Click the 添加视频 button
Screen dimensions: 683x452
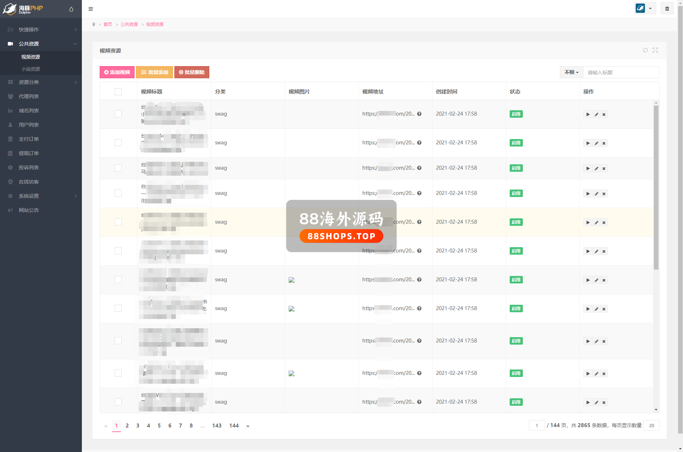coord(117,72)
